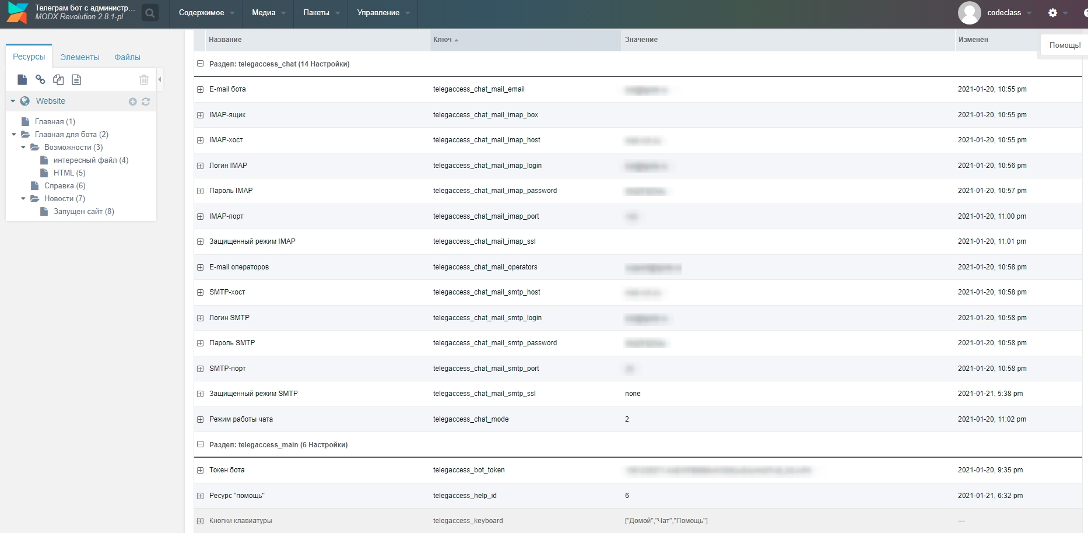This screenshot has height=533, width=1088.
Task: Open the codeclass user dropdown
Action: coord(1009,13)
